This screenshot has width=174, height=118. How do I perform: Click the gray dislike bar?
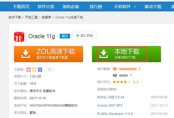coord(123,76)
